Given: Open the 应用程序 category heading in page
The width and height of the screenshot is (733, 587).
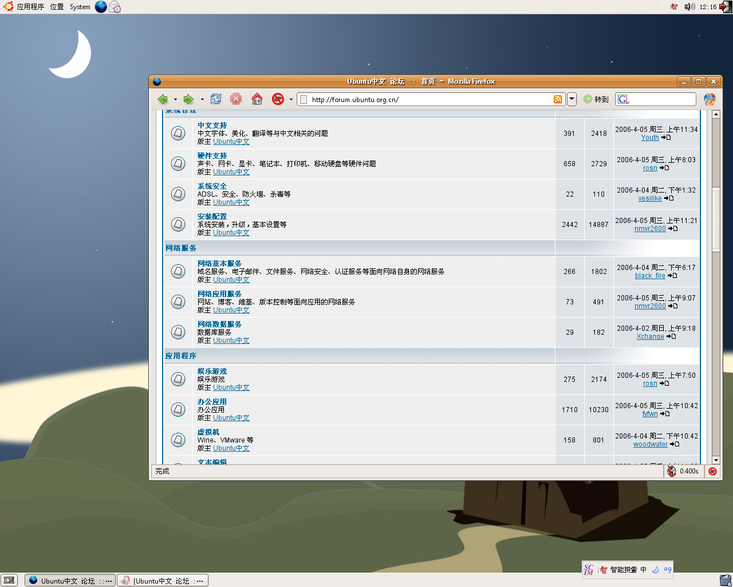Looking at the screenshot, I should click(x=181, y=356).
